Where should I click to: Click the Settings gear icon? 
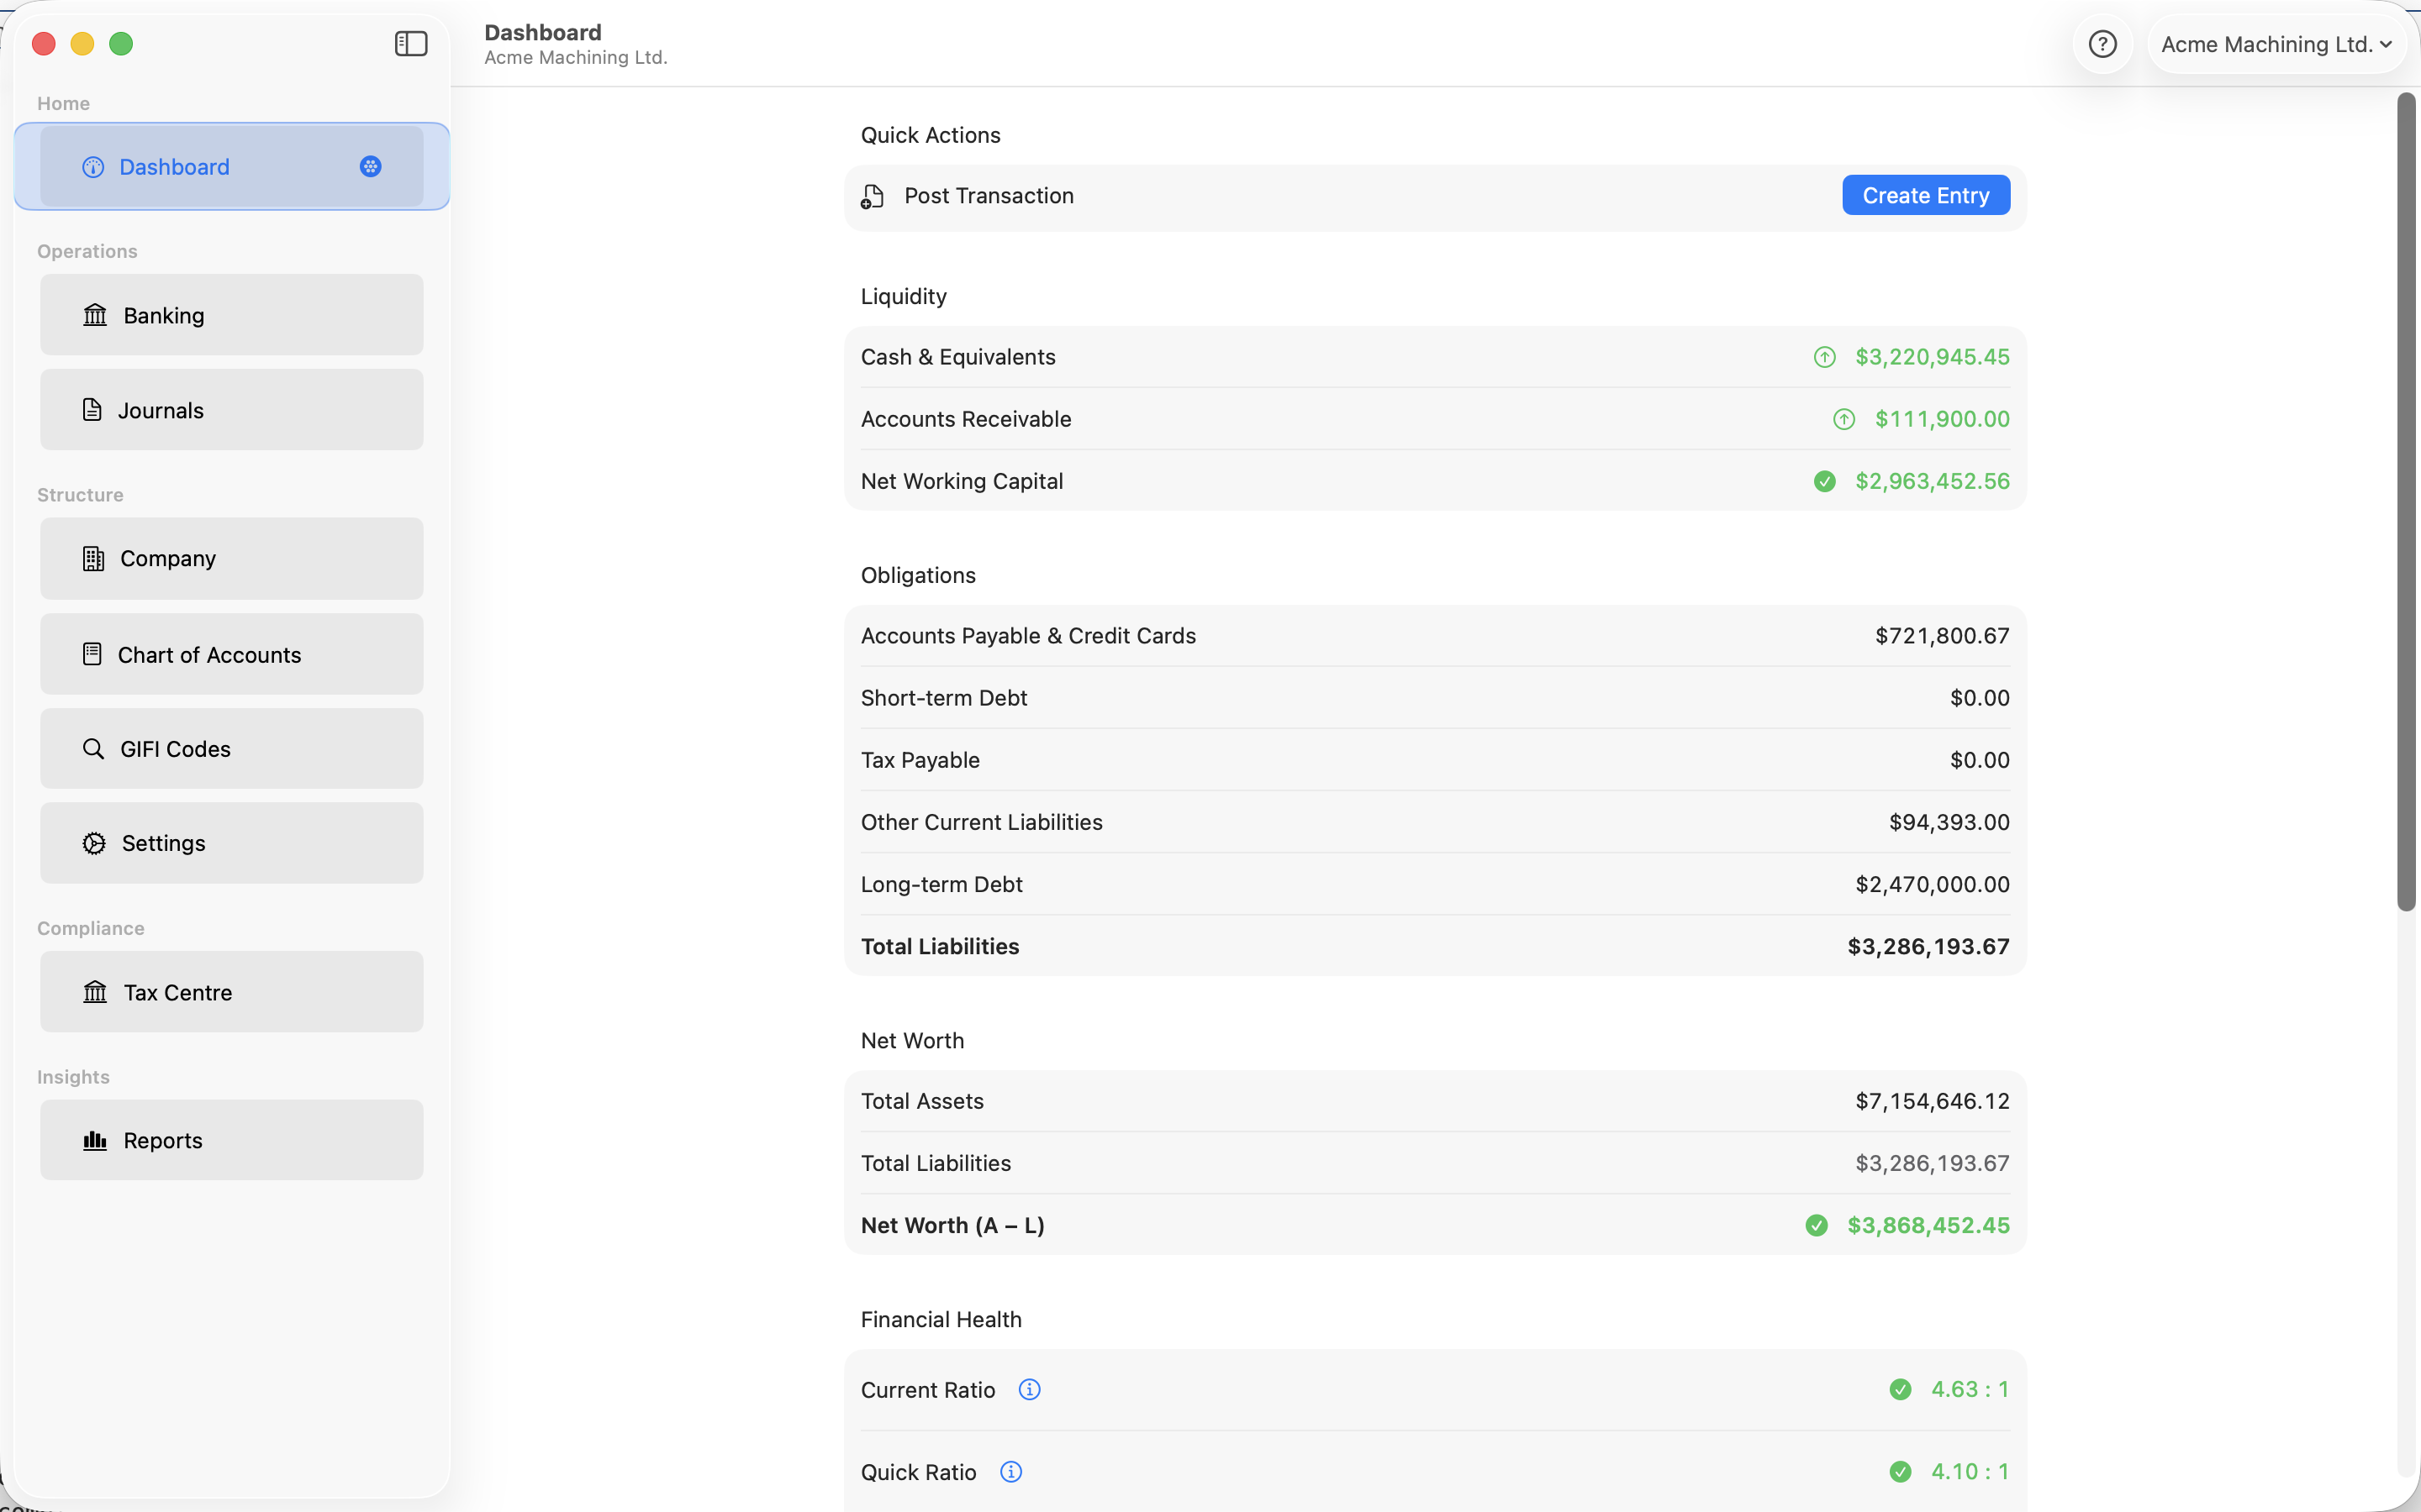pyautogui.click(x=94, y=843)
